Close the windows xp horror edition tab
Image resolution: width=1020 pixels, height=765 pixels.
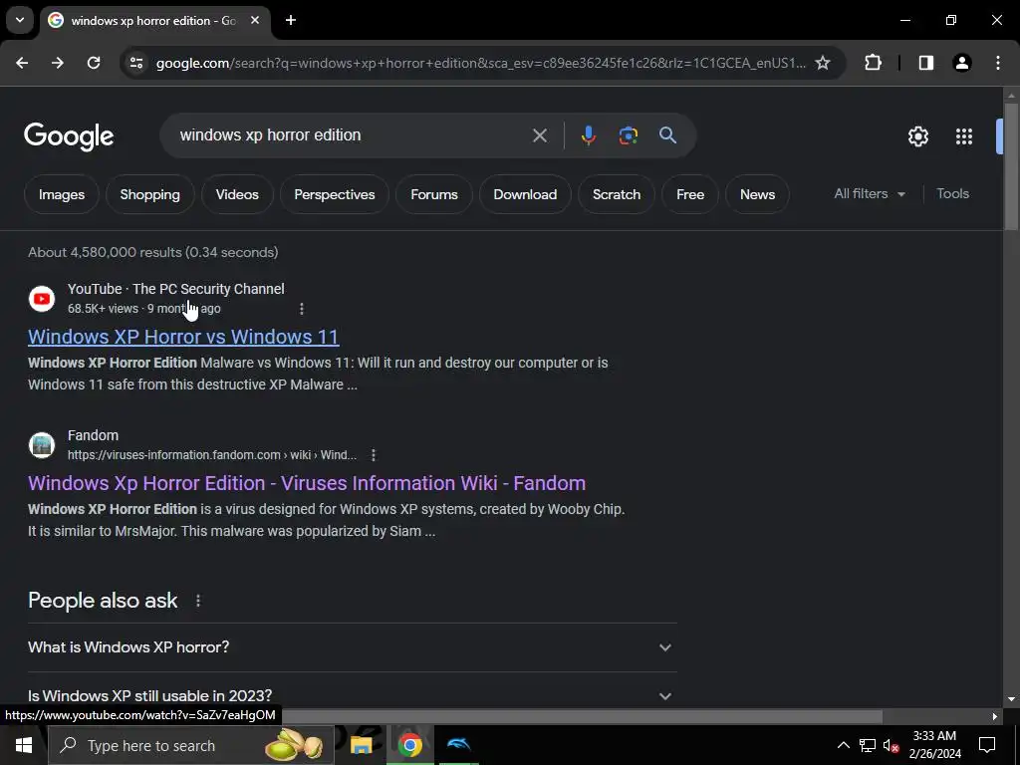tap(255, 20)
